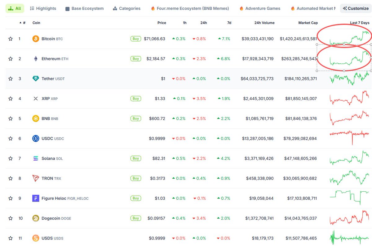Star Ethereum as a favorite
Image resolution: width=372 pixels, height=246 pixels.
pyautogui.click(x=11, y=59)
